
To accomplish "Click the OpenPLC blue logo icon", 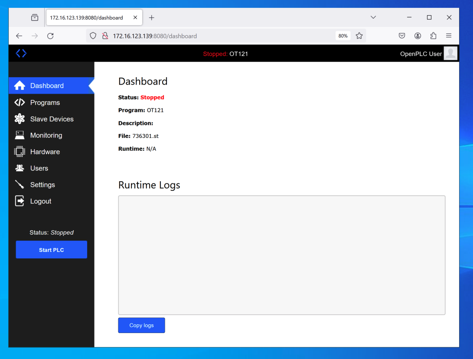I will [21, 53].
